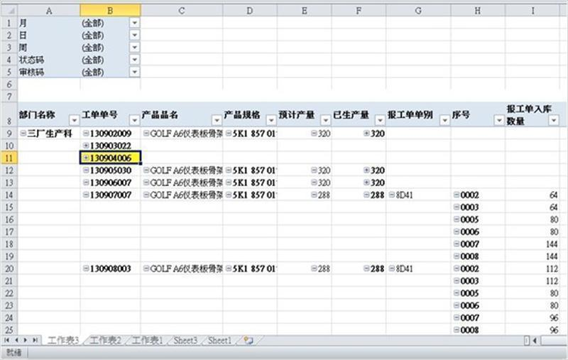This screenshot has height=360, width=568.
Task: Open 序号 column filter arrow
Action: coord(499,120)
